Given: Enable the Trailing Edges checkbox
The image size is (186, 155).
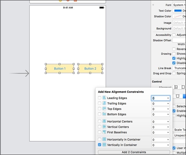Looking at the screenshot, I should coord(100,103).
